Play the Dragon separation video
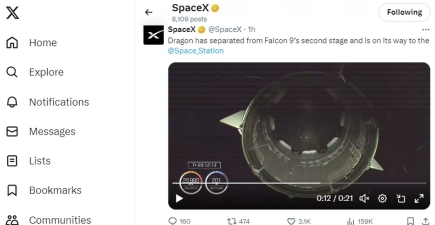The height and width of the screenshot is (225, 435). click(x=179, y=198)
